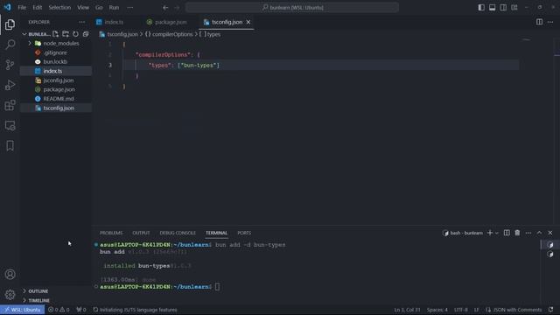Maximize the panel size chevron
The image size is (560, 315).
pos(539,233)
